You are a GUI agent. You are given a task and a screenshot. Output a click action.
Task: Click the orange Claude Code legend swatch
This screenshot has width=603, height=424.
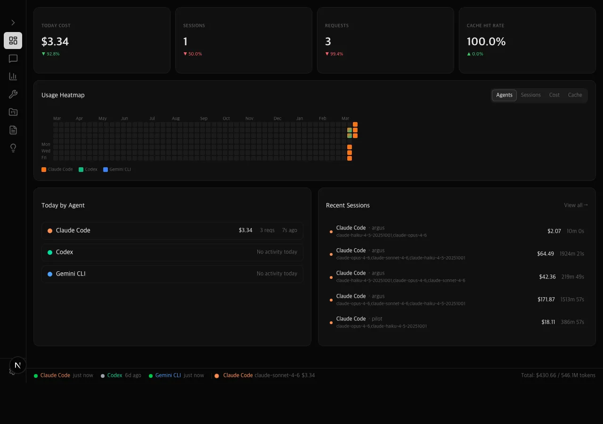(44, 170)
